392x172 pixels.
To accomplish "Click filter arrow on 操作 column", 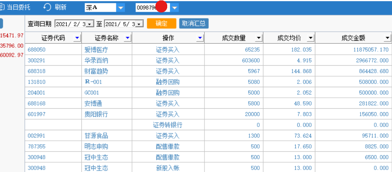I will 199,38.
